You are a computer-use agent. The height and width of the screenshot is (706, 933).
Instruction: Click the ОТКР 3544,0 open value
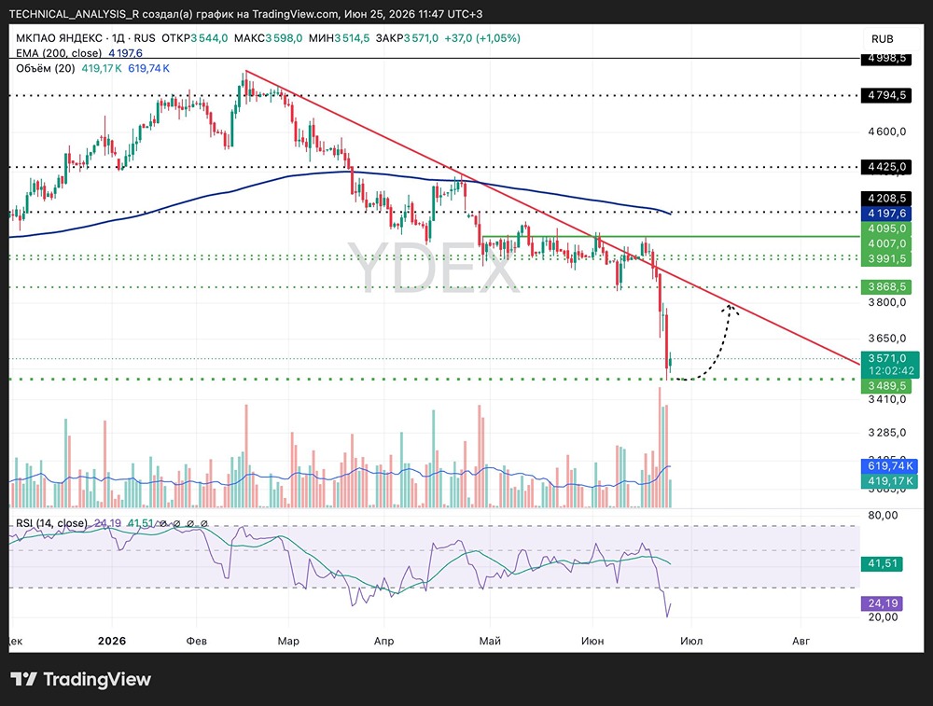coord(195,38)
